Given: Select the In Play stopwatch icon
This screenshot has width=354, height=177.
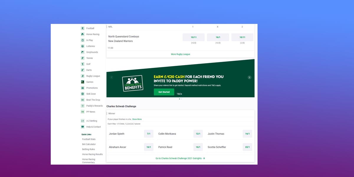Looking at the screenshot, I should [x=83, y=40].
